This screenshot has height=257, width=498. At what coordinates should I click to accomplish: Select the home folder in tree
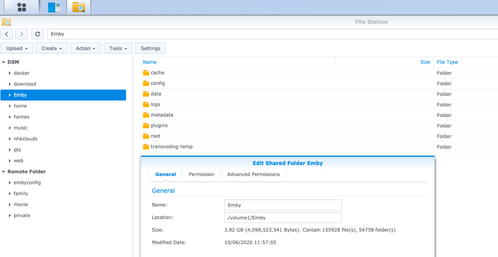tap(20, 106)
